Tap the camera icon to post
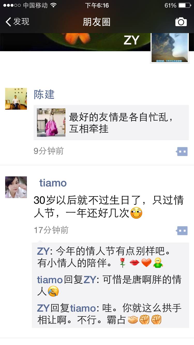The width and height of the screenshot is (194, 345). click(181, 22)
